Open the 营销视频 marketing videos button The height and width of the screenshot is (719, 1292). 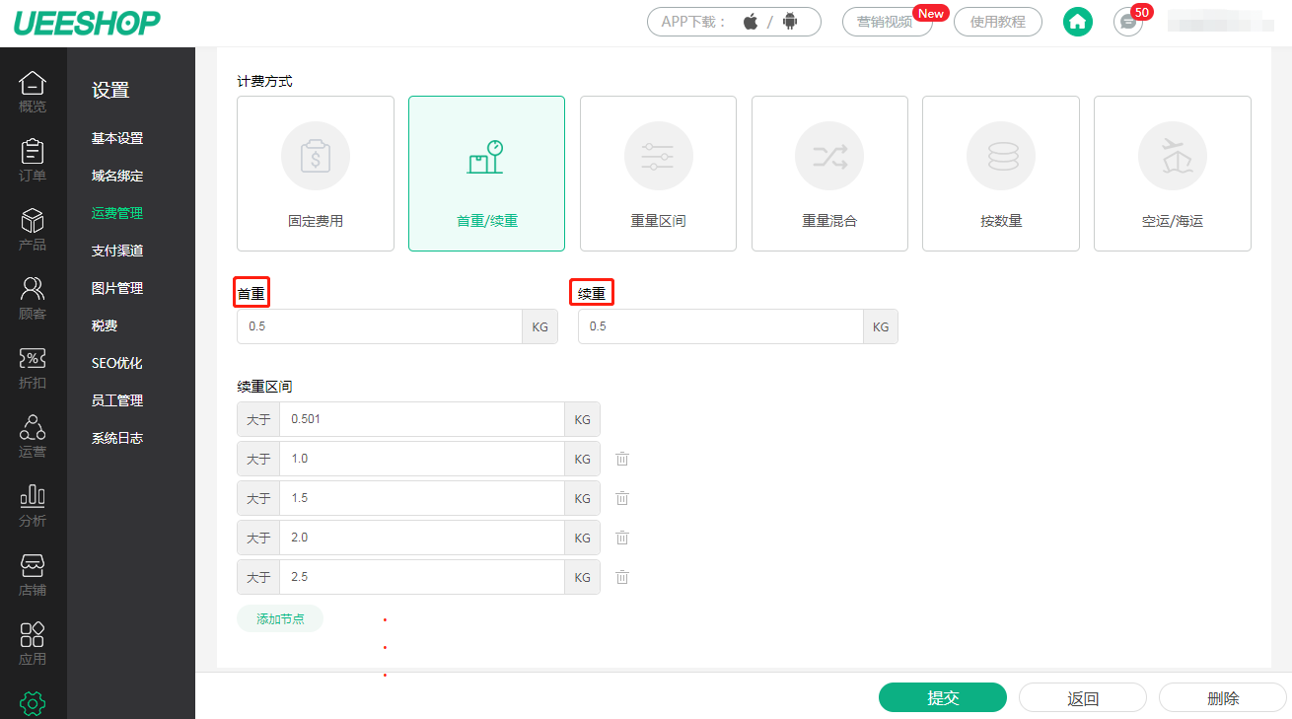click(x=887, y=22)
